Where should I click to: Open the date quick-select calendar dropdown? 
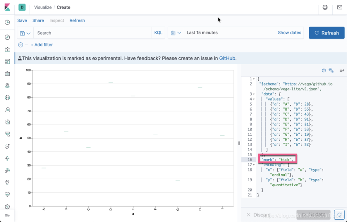176,33
